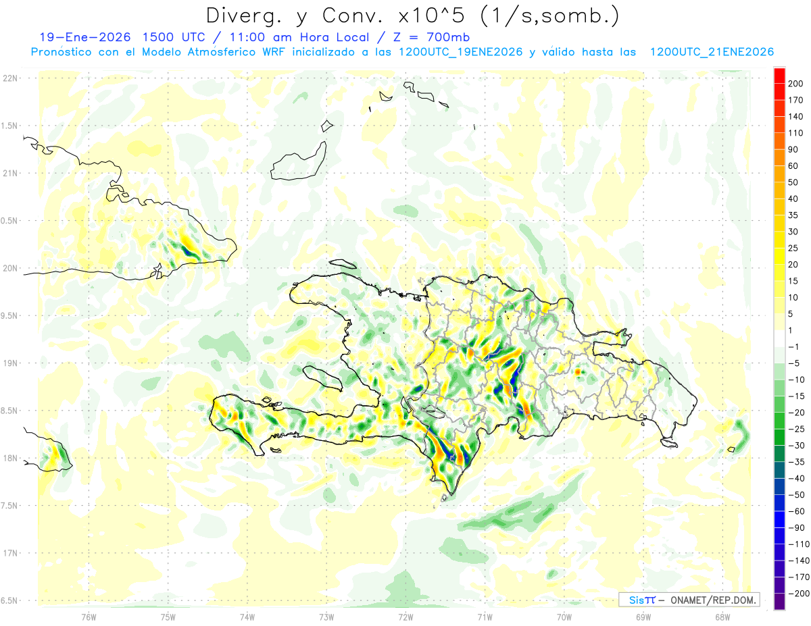Click the '-200' colorbar value

click(799, 594)
